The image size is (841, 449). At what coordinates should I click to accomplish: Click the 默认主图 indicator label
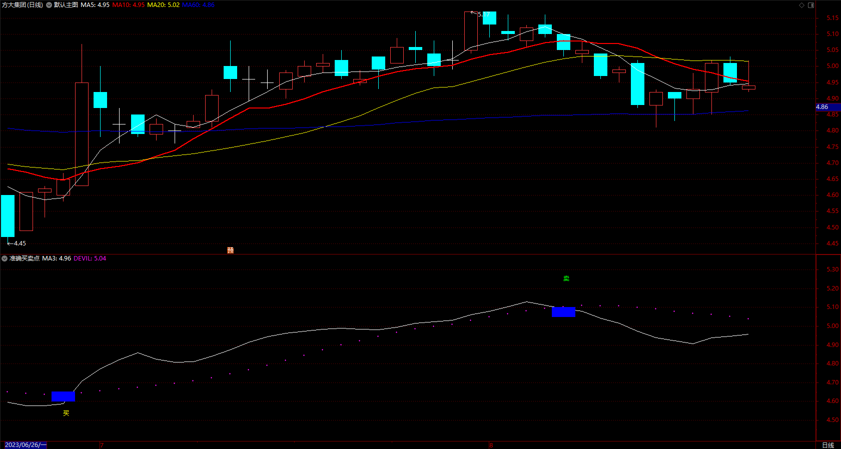point(66,5)
